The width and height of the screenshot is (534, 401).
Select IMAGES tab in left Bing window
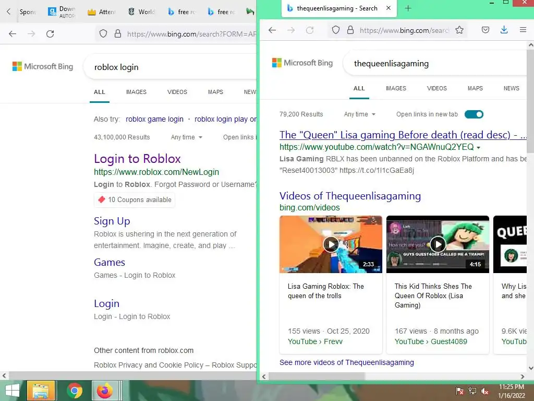136,92
